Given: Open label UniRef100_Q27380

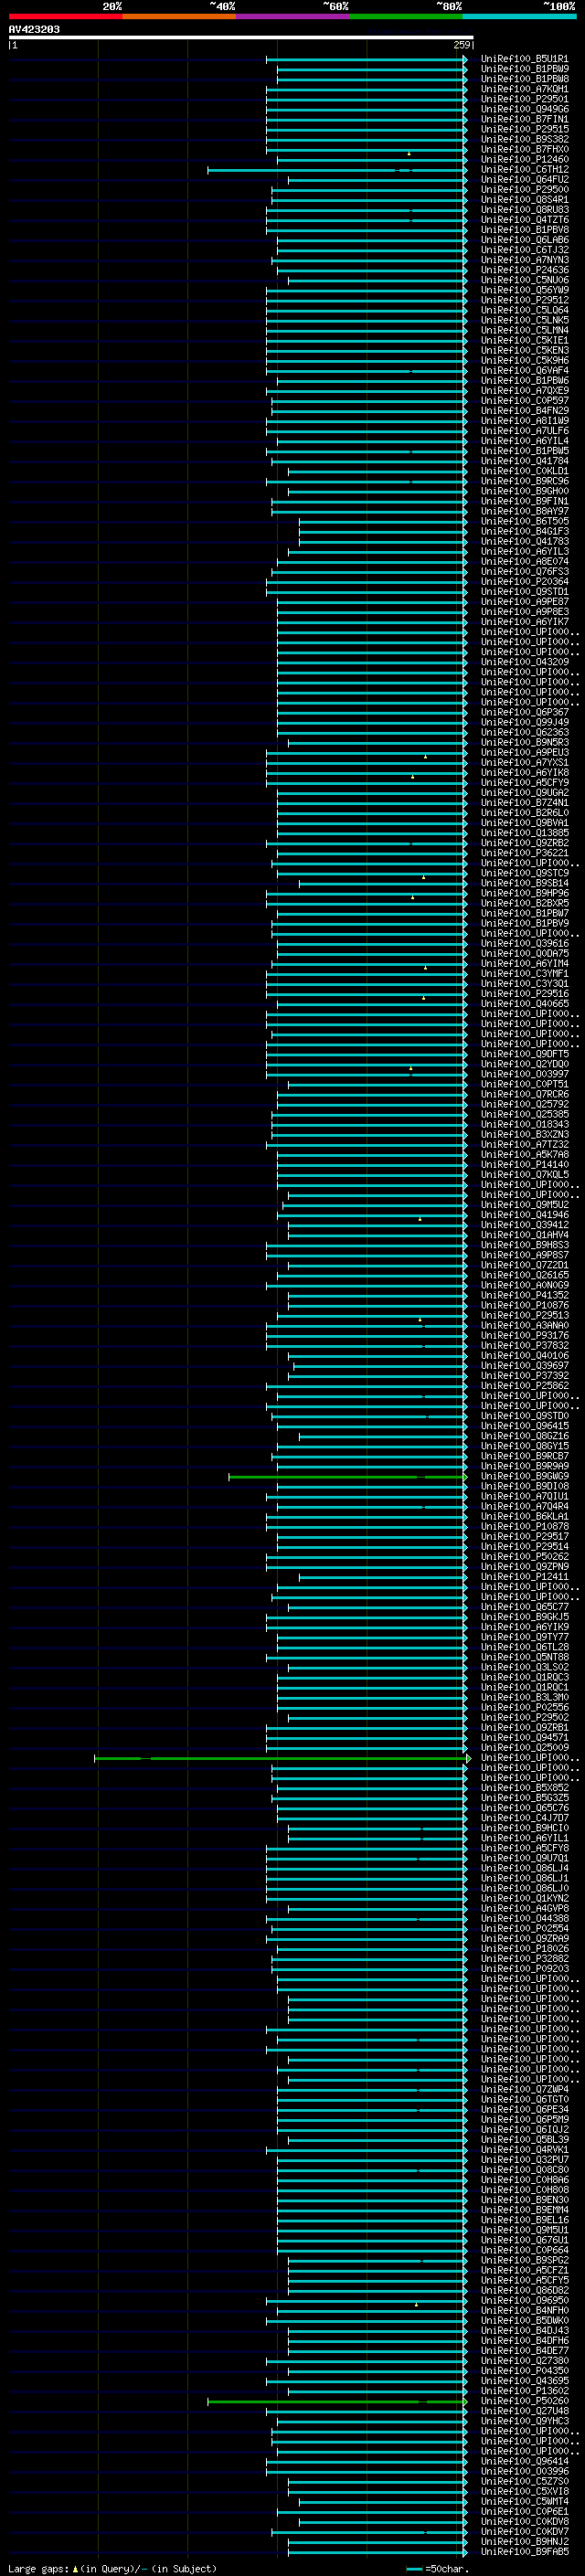Looking at the screenshot, I should click(x=524, y=2360).
